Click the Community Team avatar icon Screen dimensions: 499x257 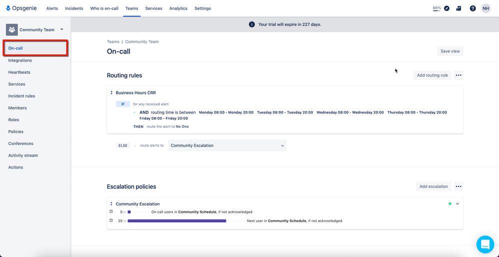[x=12, y=29]
